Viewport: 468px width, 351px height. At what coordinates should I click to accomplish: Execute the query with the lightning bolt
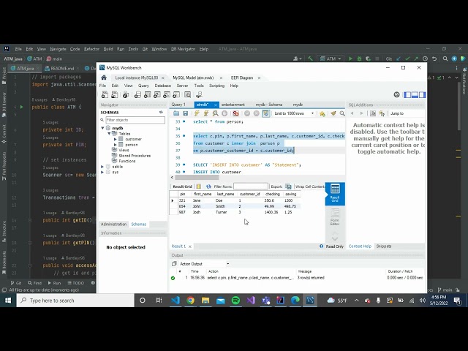pos(197,113)
